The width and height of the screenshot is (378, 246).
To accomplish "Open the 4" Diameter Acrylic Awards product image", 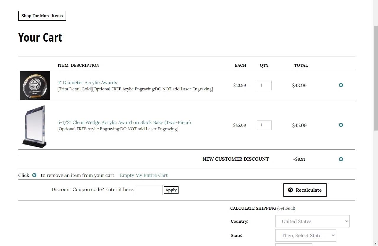I will pos(35,85).
